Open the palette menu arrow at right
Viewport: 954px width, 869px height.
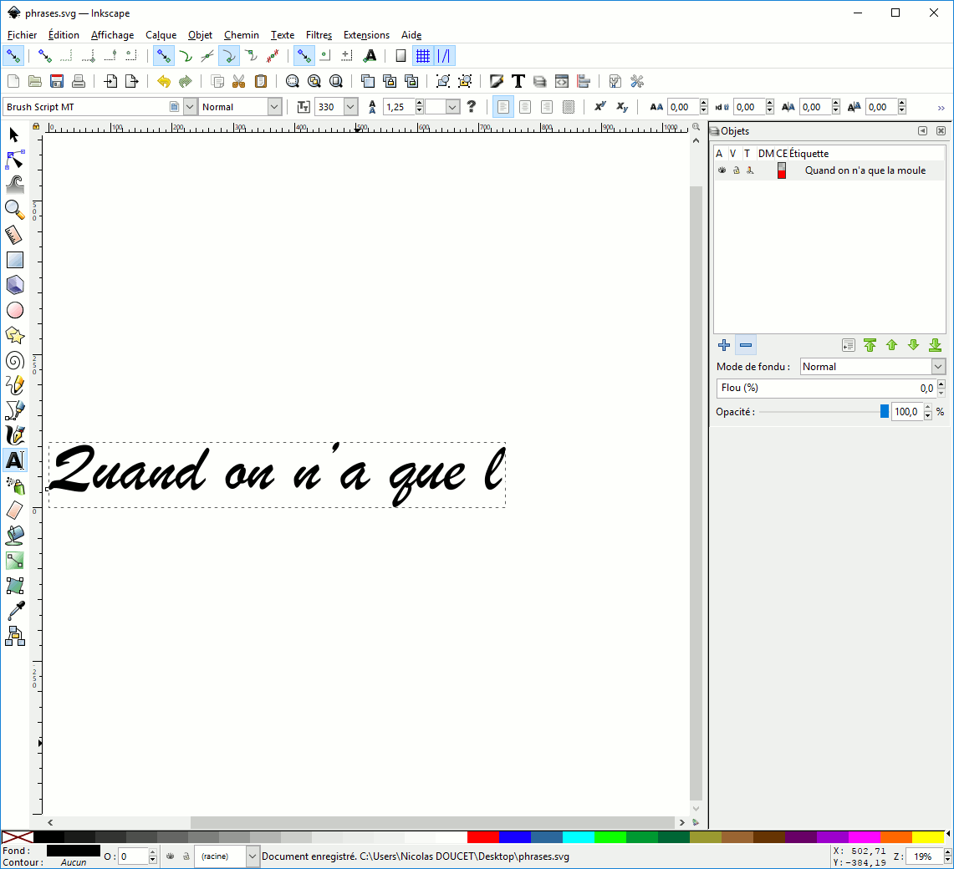[x=948, y=834]
